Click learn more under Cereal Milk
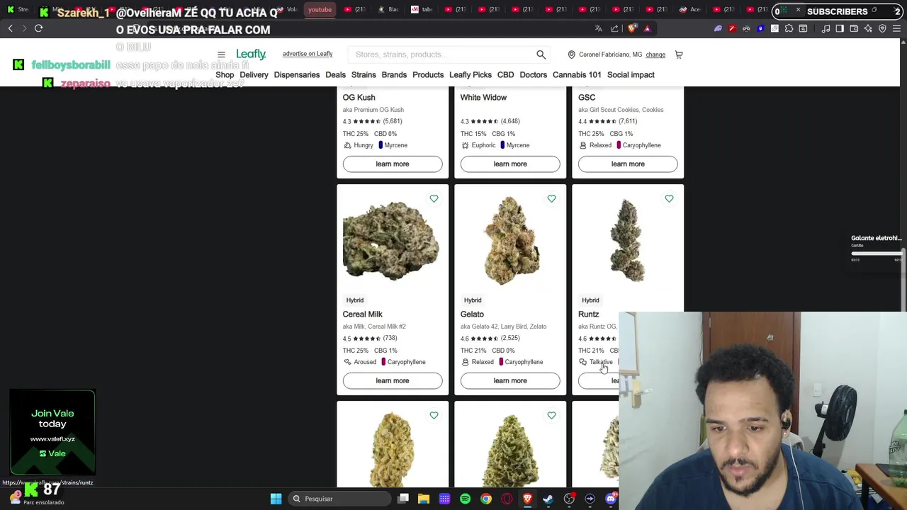Image resolution: width=907 pixels, height=510 pixels. [x=393, y=381]
